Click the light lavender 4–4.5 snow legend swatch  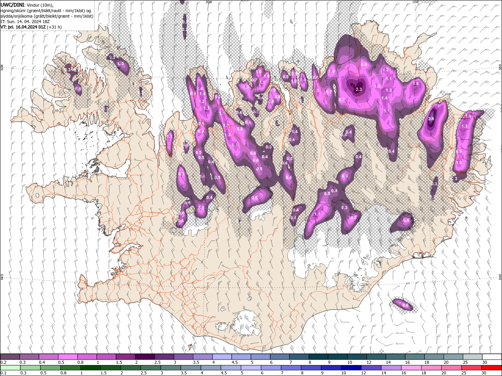click(222, 357)
